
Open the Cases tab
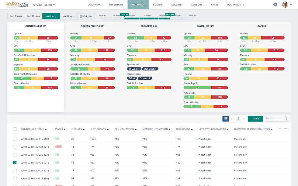tap(215, 5)
